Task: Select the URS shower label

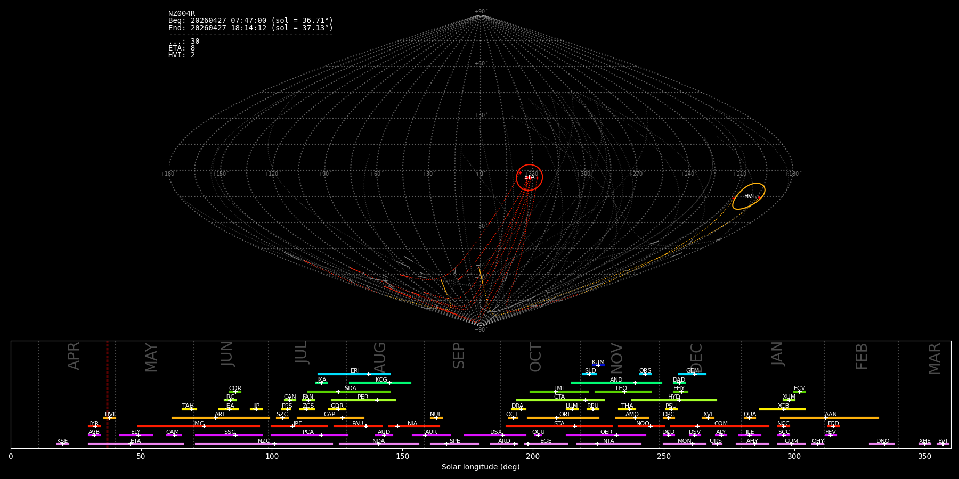Action: click(x=716, y=441)
